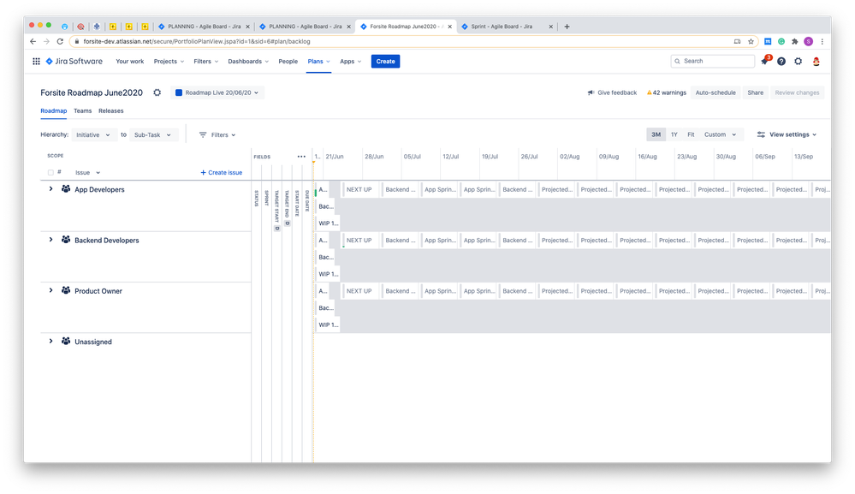Screen dimensions: 855x494
Task: Click NEXT UP sprint in App Developers row
Action: (359, 190)
